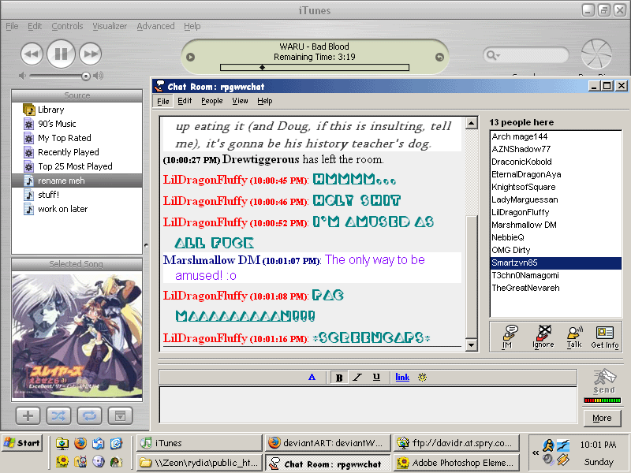This screenshot has width=631, height=473.
Task: Click the chat message input box
Action: click(368, 404)
